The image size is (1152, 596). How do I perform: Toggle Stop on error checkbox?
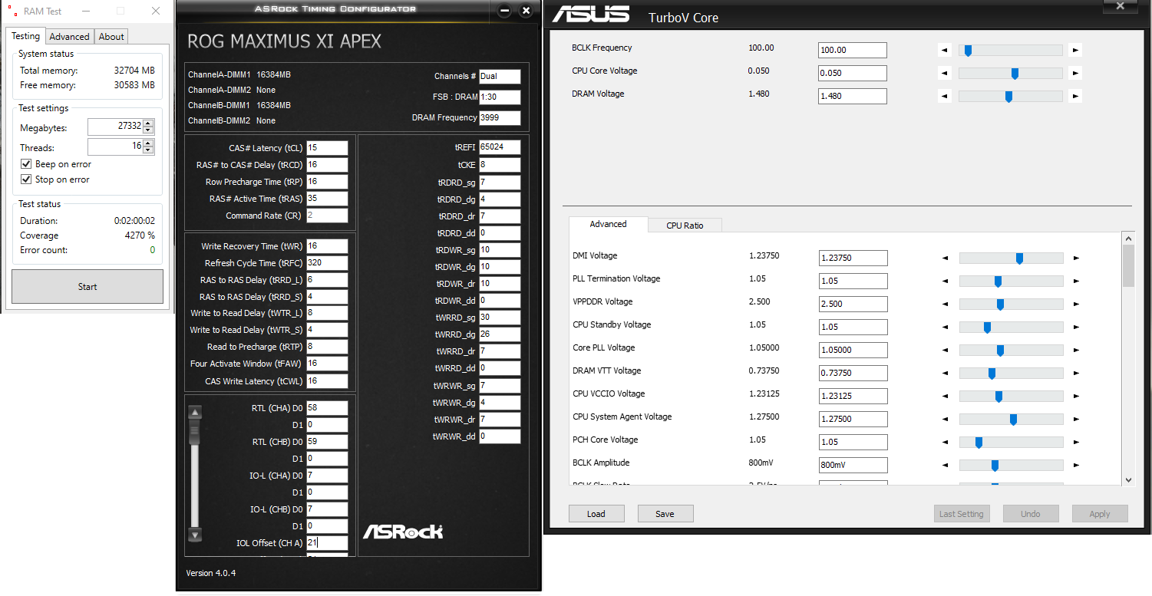(27, 179)
